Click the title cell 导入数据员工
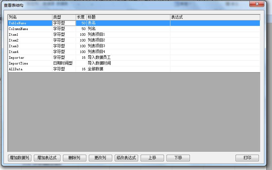The image size is (272, 170). [128, 58]
